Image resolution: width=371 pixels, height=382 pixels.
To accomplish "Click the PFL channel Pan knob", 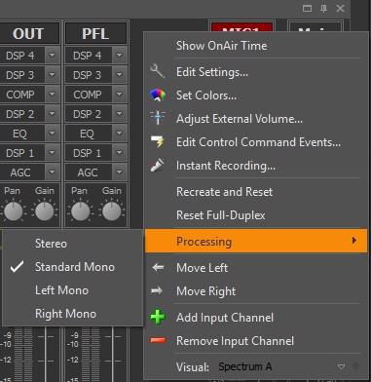I will pos(80,211).
